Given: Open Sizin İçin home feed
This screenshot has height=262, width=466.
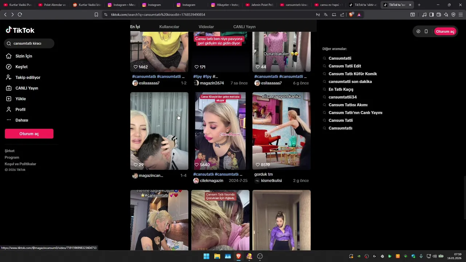Looking at the screenshot, I should pos(24,56).
